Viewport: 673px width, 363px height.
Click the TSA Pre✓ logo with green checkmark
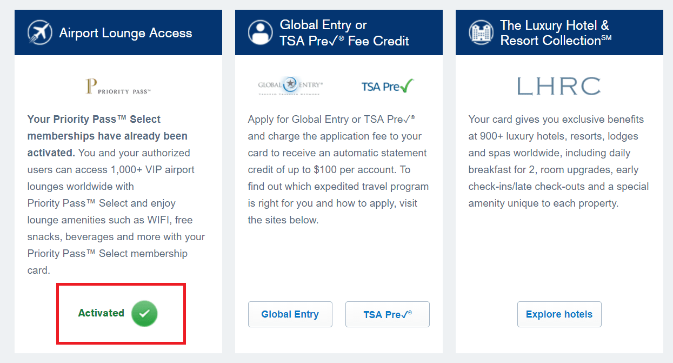(387, 85)
